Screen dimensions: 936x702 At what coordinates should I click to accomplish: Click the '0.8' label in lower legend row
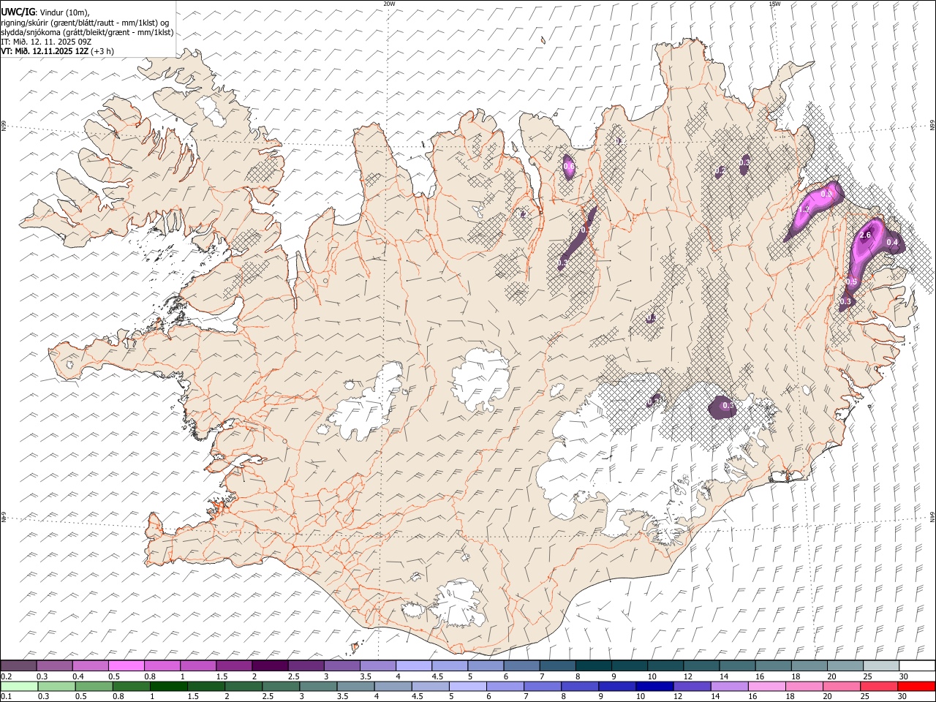[118, 696]
